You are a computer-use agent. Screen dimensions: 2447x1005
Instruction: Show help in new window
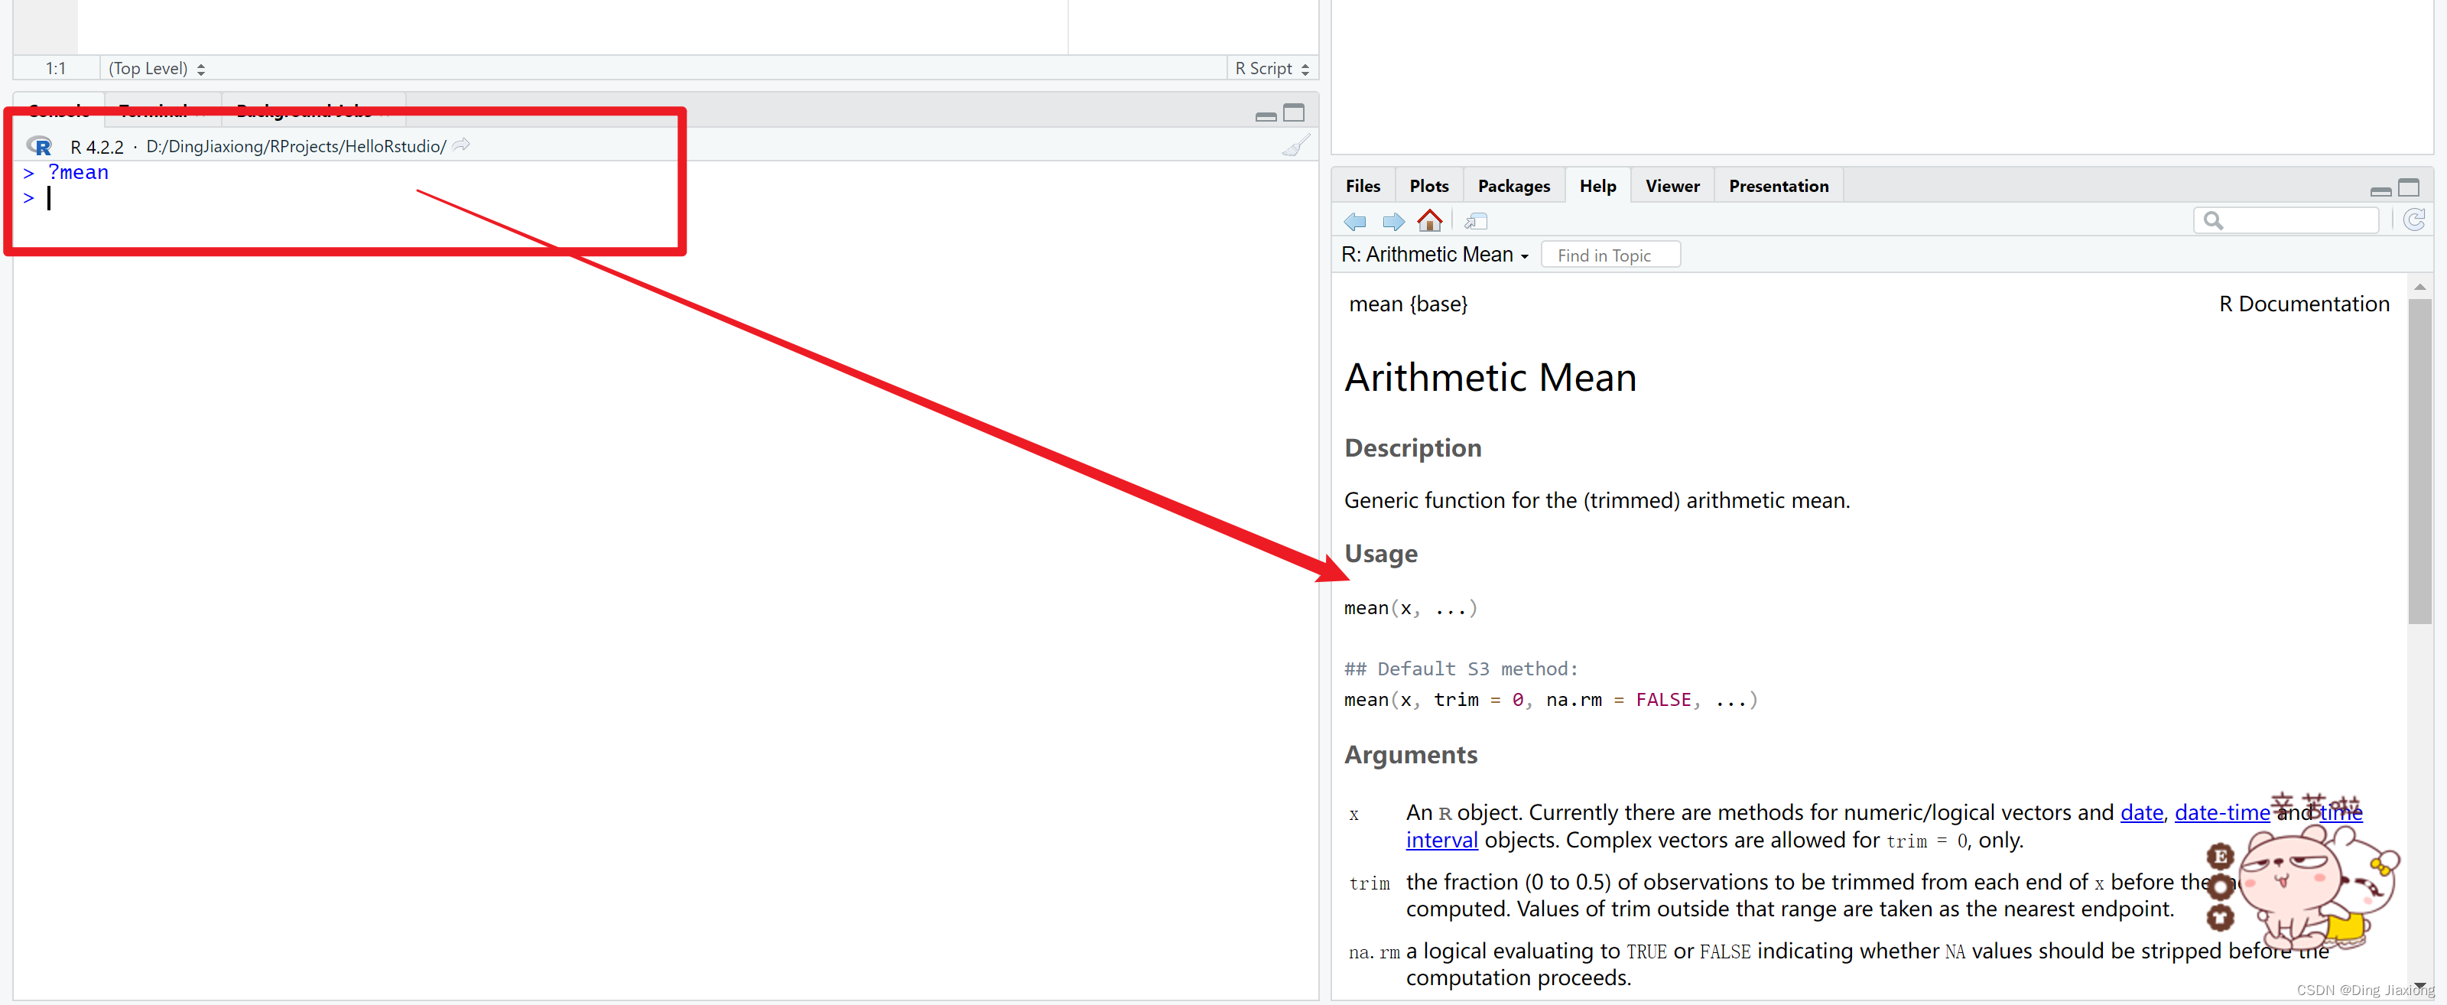tap(1475, 221)
